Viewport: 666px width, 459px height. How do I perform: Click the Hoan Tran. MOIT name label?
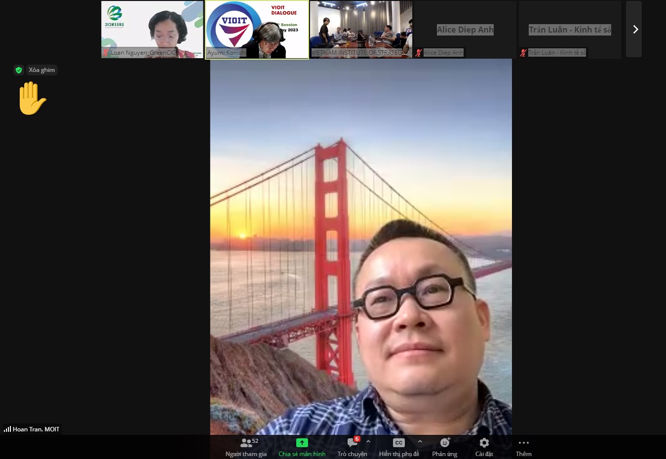(x=36, y=429)
